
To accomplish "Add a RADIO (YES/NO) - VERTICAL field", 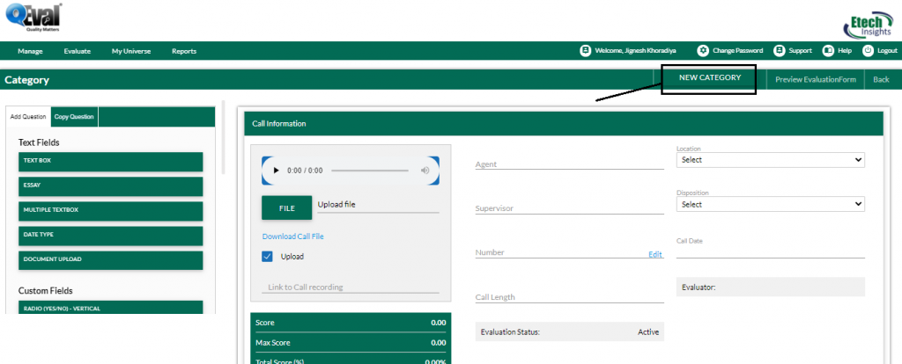I will tap(110, 307).
